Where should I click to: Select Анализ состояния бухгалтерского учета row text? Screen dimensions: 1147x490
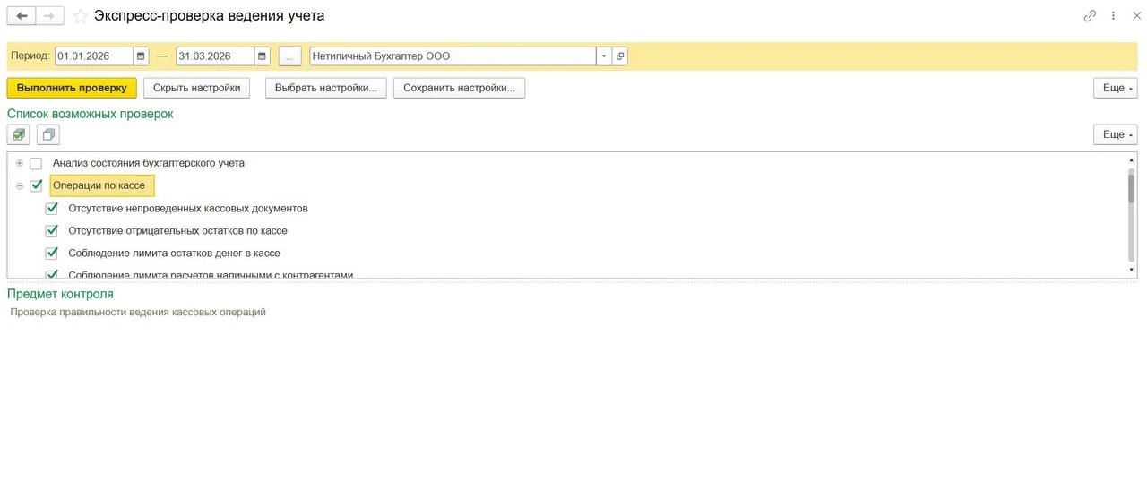[149, 163]
